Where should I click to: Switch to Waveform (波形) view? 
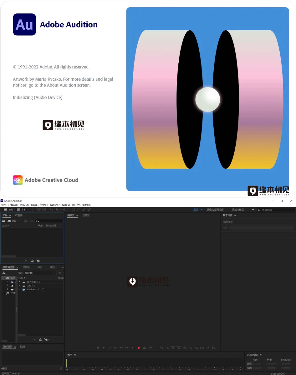coord(8,210)
